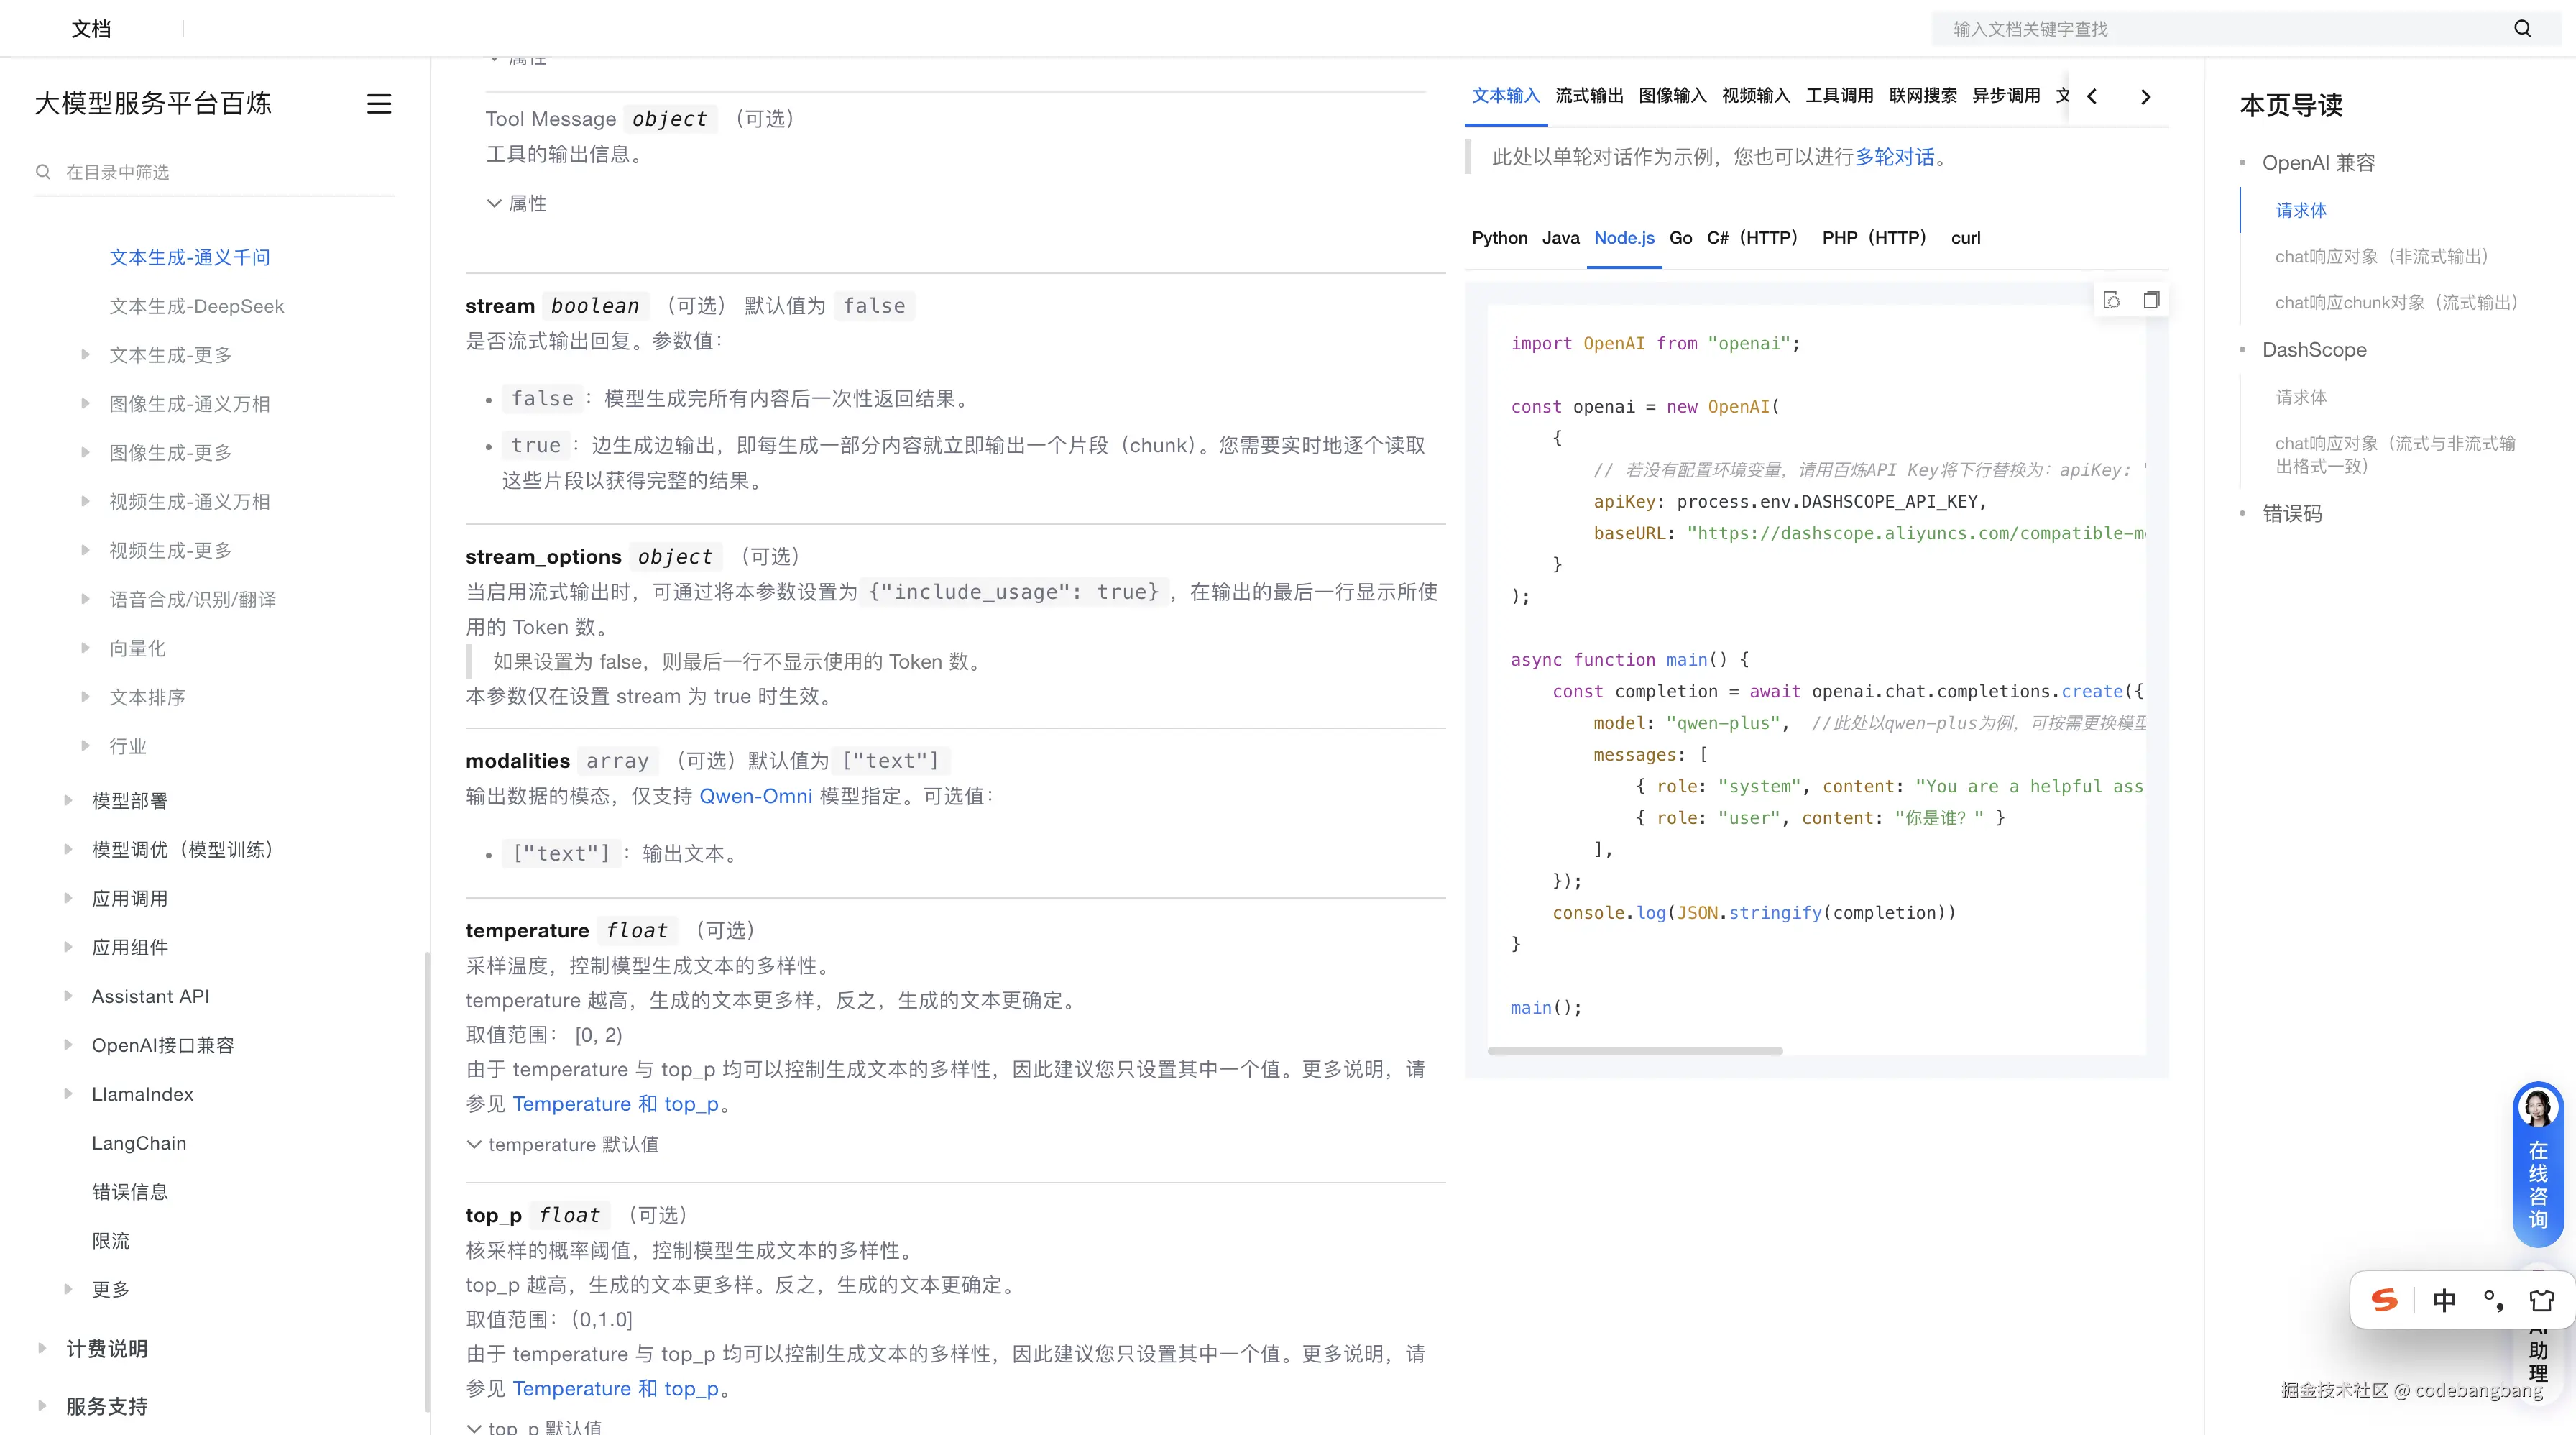Screen dimensions: 2576x1435
Task: Switch to the 流式输出 tab
Action: (x=1590, y=95)
